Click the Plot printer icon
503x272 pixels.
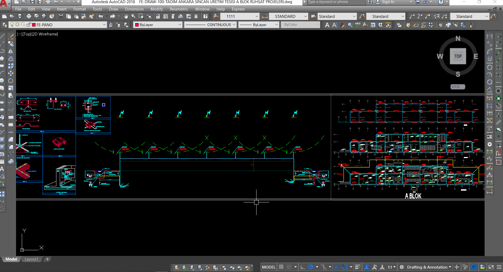click(29, 16)
